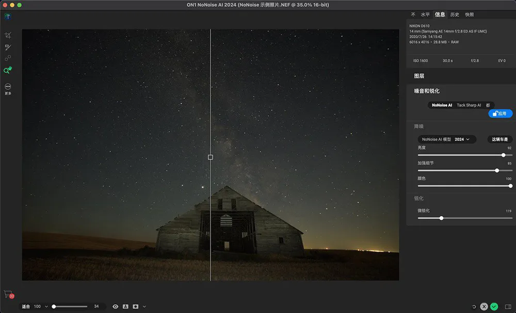Select the Crop tool

tap(8, 35)
